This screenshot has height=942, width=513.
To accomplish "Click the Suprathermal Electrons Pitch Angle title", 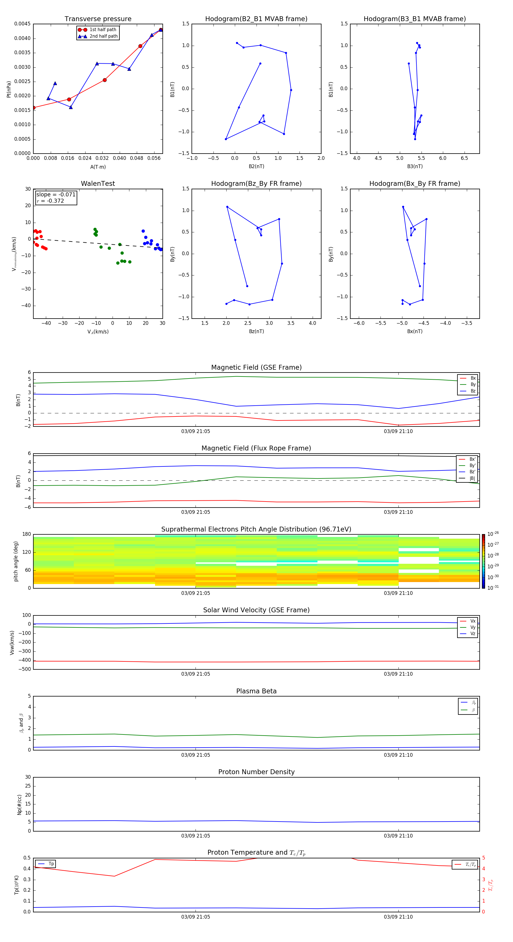I will pyautogui.click(x=256, y=530).
